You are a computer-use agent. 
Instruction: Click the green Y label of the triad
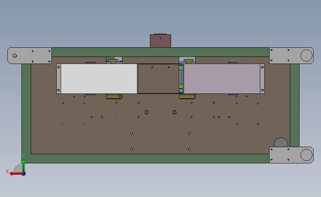(x=23, y=156)
